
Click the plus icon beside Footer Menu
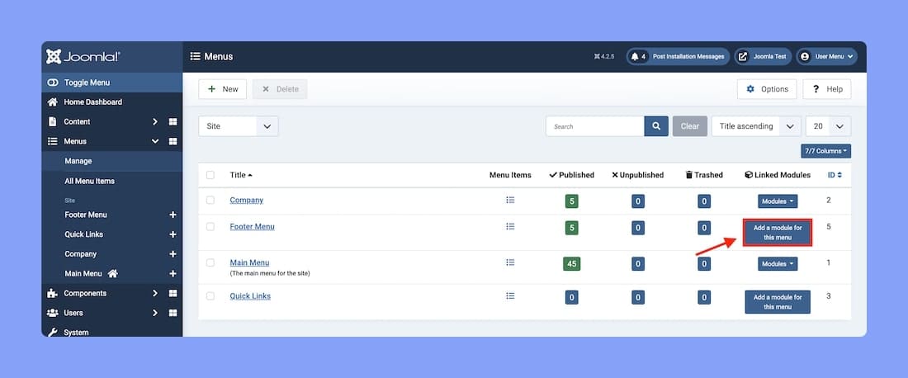tap(173, 215)
